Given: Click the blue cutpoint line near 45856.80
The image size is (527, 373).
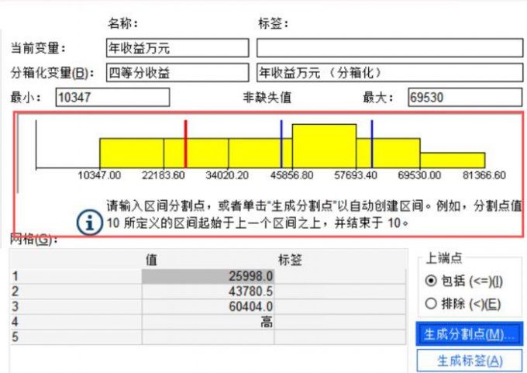Looking at the screenshot, I should pos(281,144).
